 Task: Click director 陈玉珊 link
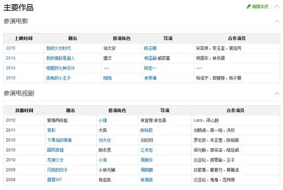[150, 48]
